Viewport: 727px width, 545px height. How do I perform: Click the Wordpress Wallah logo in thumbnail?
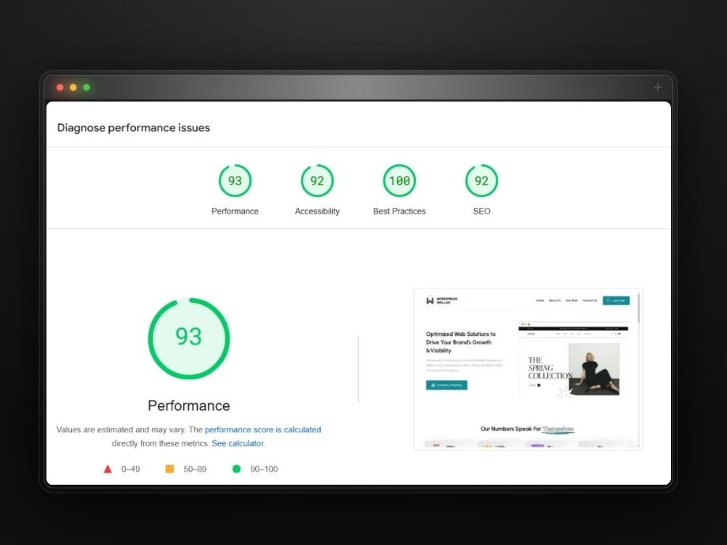coord(441,300)
